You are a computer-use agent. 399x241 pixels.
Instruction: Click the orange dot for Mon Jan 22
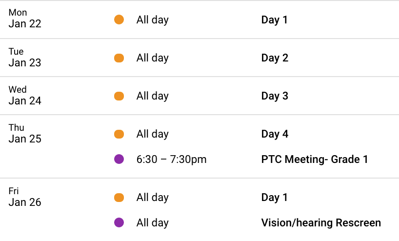coord(119,20)
